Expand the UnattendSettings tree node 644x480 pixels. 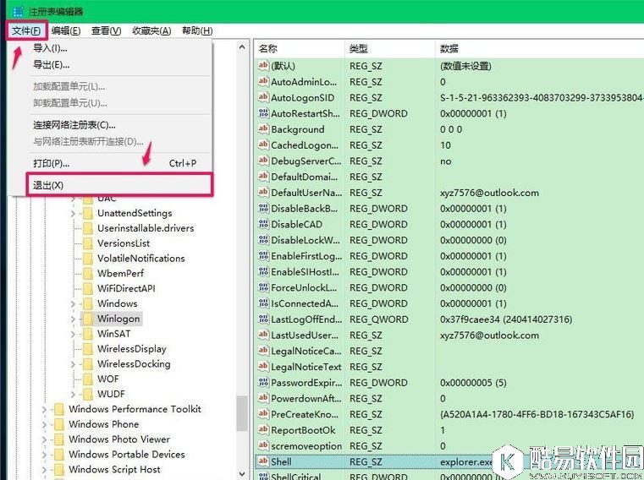pyautogui.click(x=73, y=213)
